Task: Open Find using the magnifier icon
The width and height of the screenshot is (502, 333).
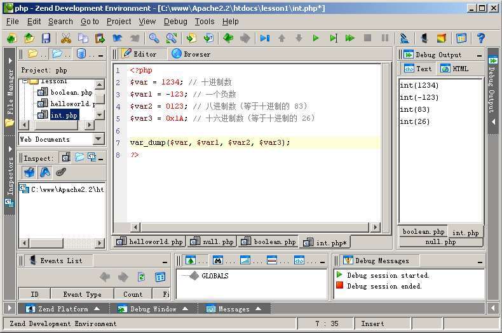Action: pos(154,38)
